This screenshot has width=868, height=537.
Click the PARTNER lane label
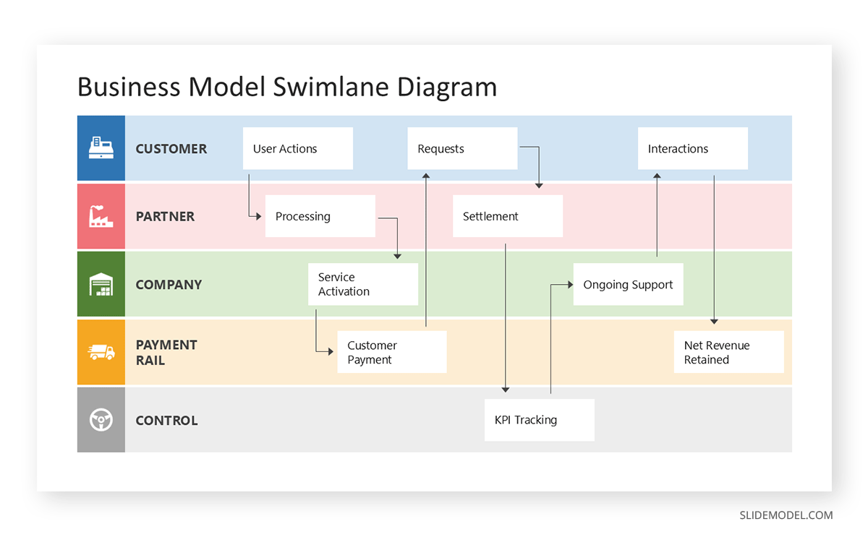165,216
